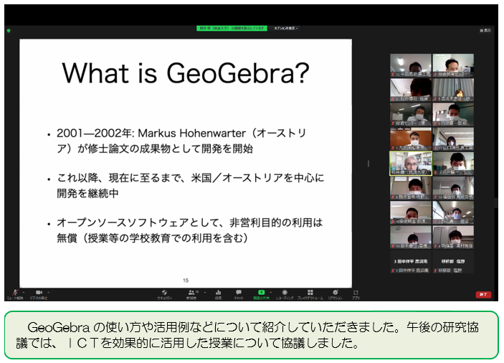
Task: Click the handle between slide and gallery
Action: click(x=369, y=164)
